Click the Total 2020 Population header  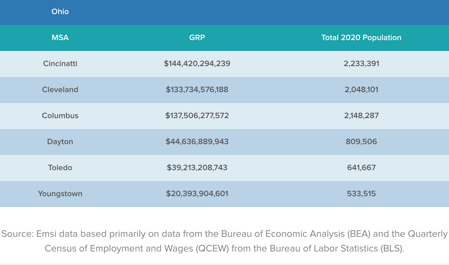(361, 38)
